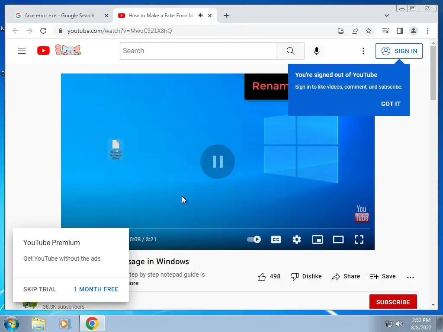Screen dimensions: 443x332
Task: Close the Google Search tab
Action: [106, 16]
